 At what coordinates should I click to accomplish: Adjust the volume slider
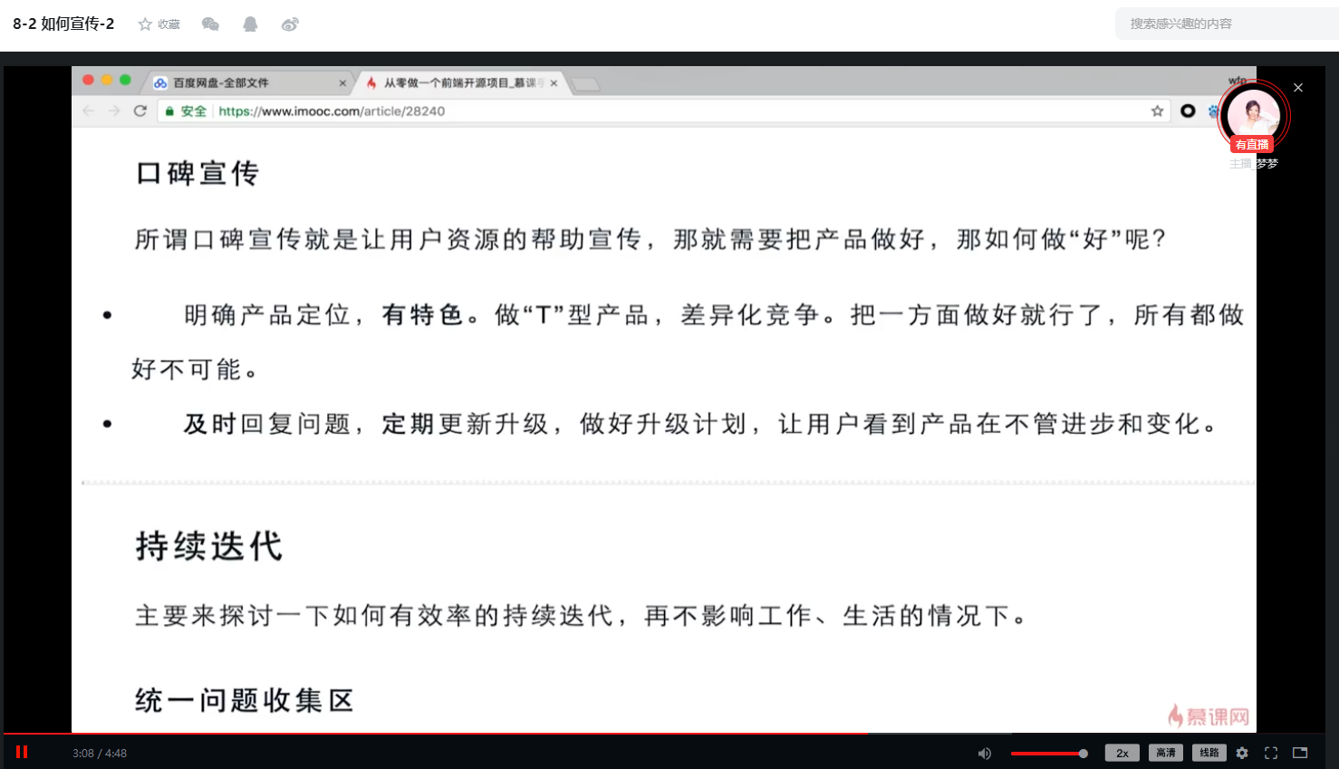coord(1051,753)
